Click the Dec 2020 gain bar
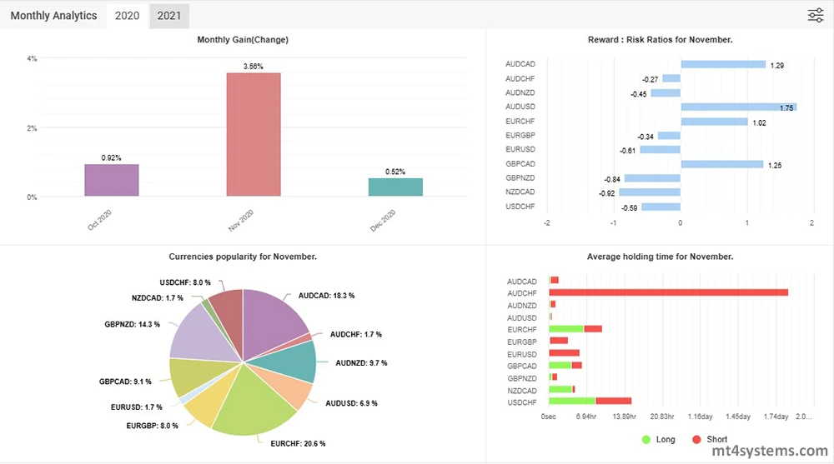 point(395,187)
